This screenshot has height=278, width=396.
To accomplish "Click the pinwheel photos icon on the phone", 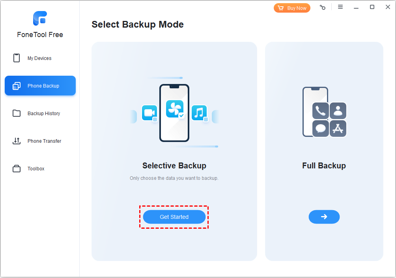I will click(174, 109).
